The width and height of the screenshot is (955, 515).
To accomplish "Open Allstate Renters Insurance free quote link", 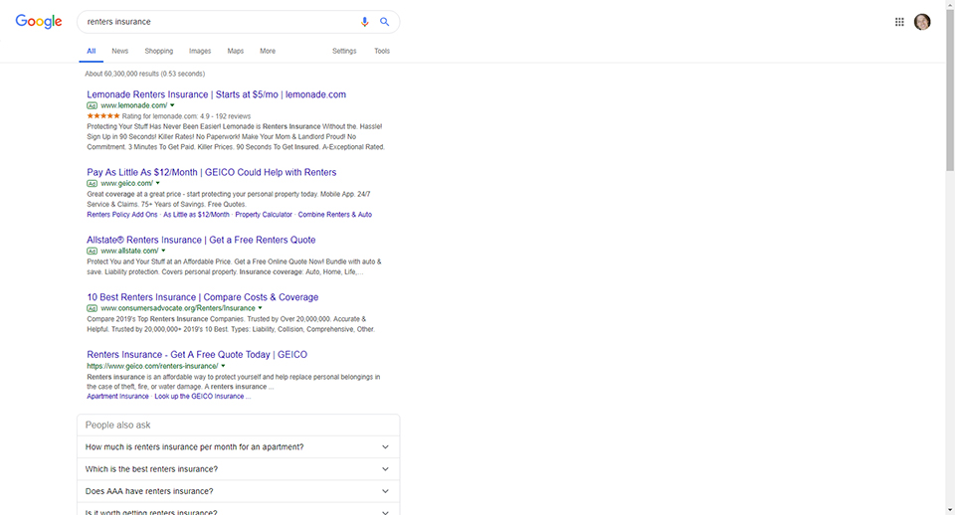I will tap(201, 240).
